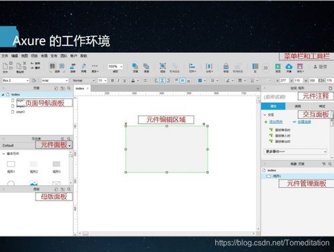Toggle Italic text formatting
Image resolution: width=334 pixels, height=252 pixels.
[x=118, y=80]
